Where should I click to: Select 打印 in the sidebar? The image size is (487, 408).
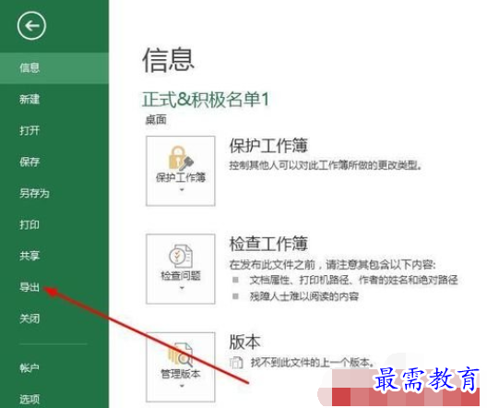(x=30, y=224)
